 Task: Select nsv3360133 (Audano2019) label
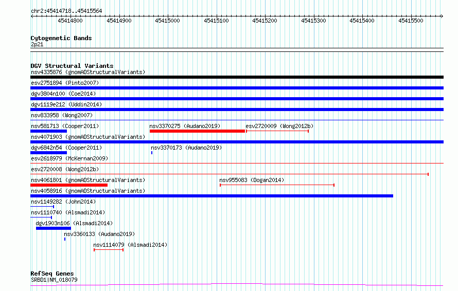click(99, 234)
